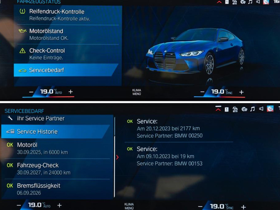The height and width of the screenshot is (210, 280).
Task: Tap the wrench icon beside Ihr Service Partner
Action: [10, 118]
